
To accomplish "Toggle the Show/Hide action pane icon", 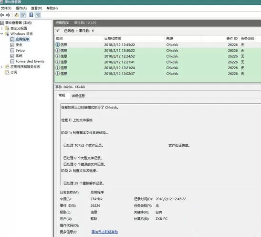I will point(38,15).
